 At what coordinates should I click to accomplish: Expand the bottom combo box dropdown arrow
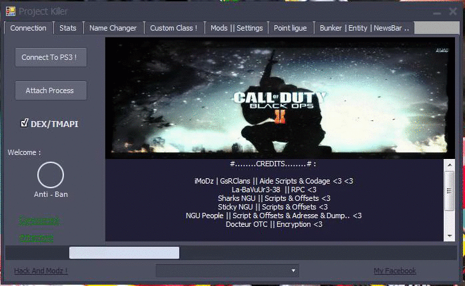(293, 271)
